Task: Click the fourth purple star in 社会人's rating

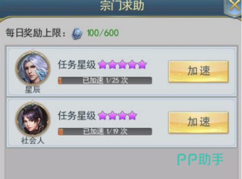Action: 132,116
